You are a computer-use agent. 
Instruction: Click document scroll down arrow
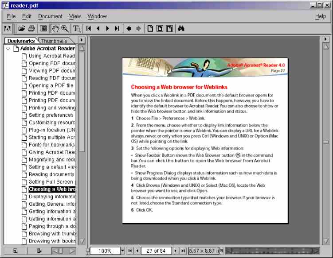click(x=326, y=241)
